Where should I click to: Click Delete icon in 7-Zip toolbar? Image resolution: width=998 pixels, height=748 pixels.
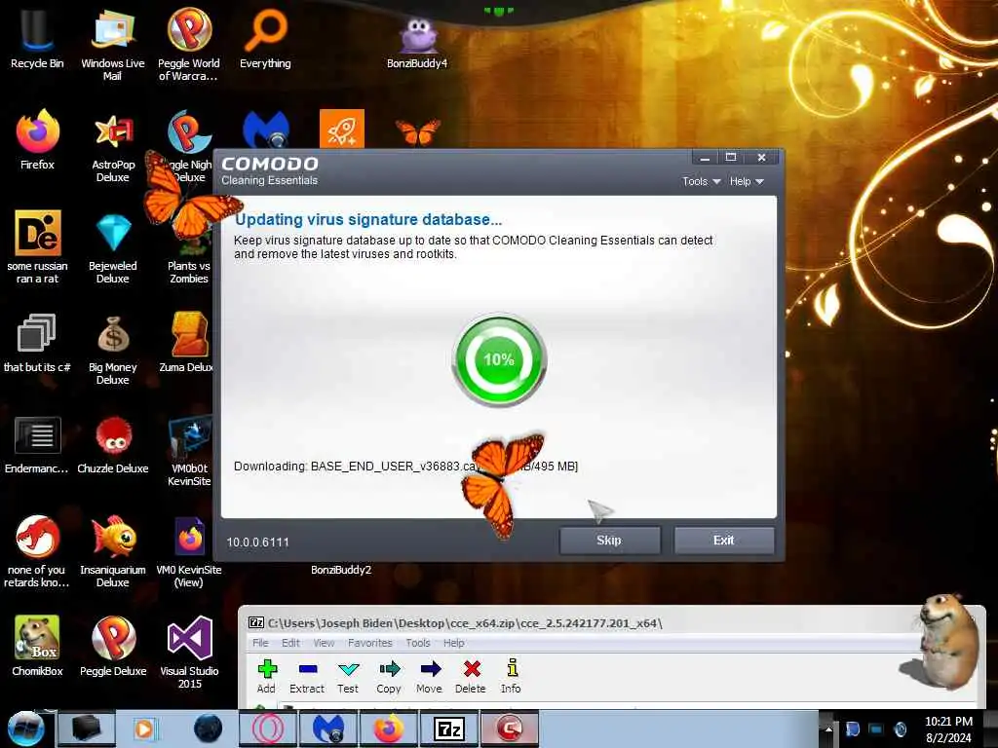pos(471,676)
